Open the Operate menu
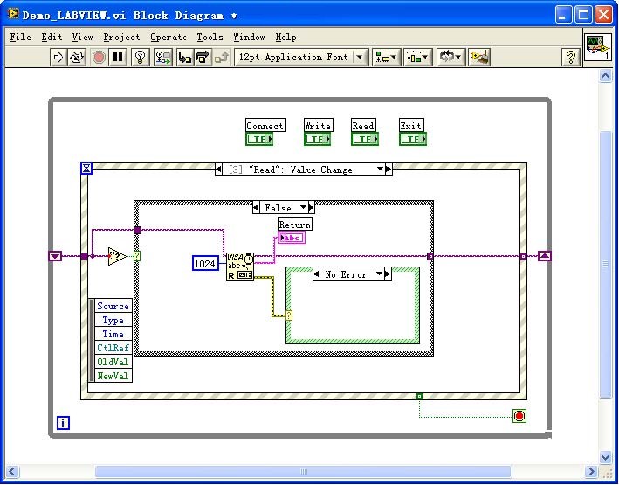619x485 pixels. (x=169, y=38)
